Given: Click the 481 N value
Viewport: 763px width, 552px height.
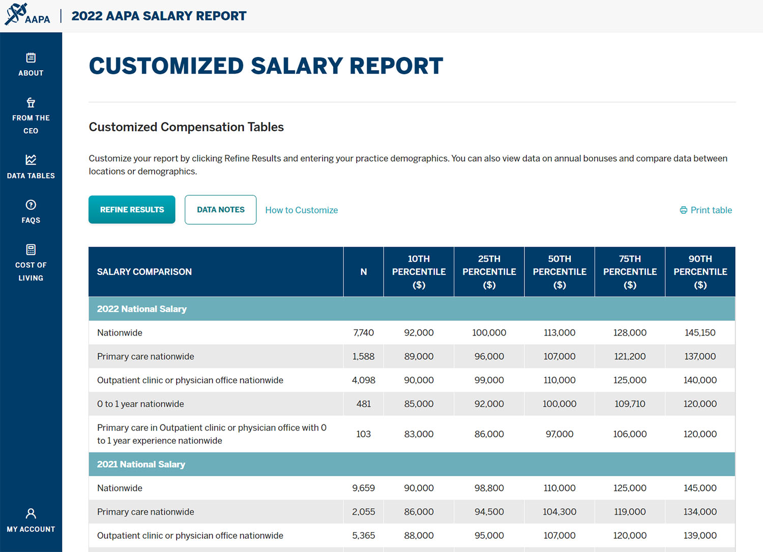Looking at the screenshot, I should (364, 404).
